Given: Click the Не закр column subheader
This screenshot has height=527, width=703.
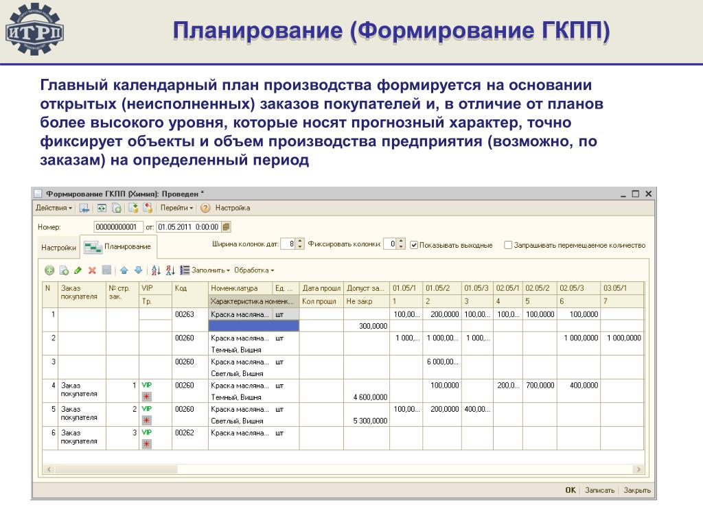Looking at the screenshot, I should click(367, 301).
